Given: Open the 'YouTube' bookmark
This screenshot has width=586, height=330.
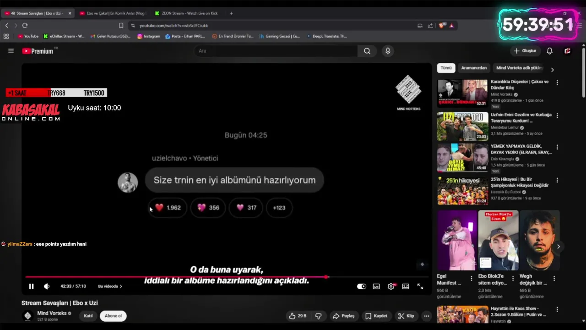Looking at the screenshot, I should point(28,36).
